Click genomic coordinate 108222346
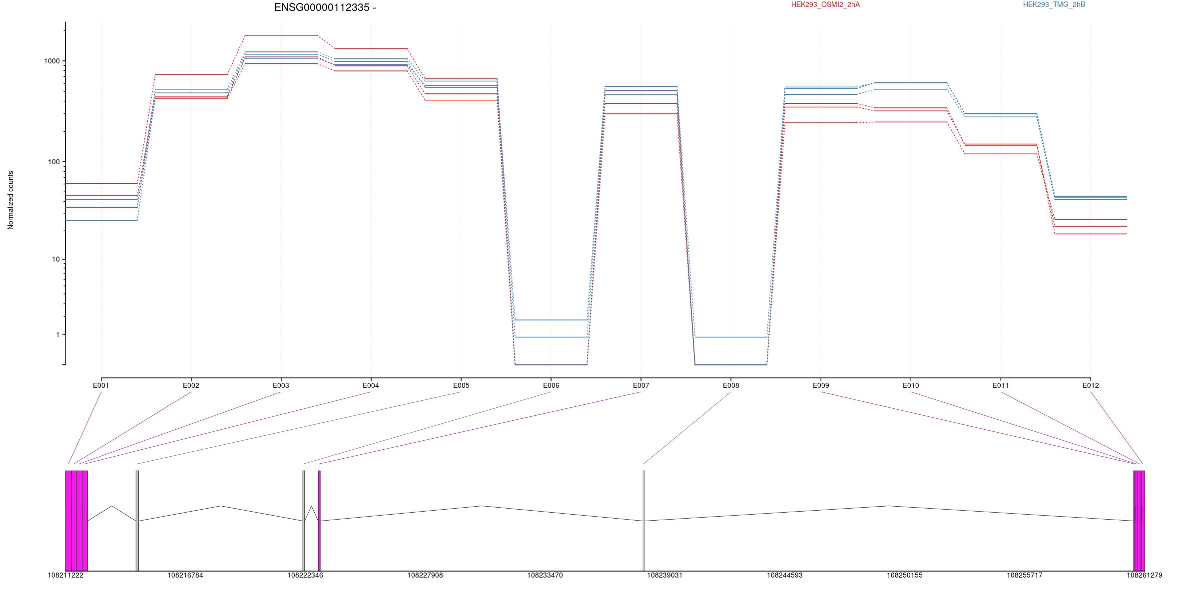 coord(305,576)
